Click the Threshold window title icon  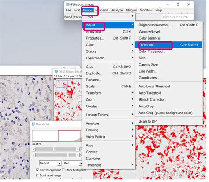34,124
